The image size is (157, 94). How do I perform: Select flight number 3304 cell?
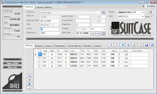pyautogui.click(x=59, y=66)
